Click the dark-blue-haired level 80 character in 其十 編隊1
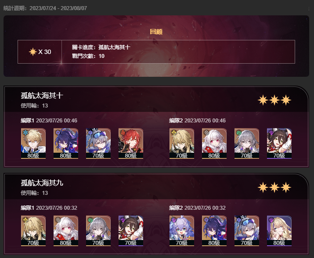The width and height of the screenshot is (314, 258). click(66, 143)
